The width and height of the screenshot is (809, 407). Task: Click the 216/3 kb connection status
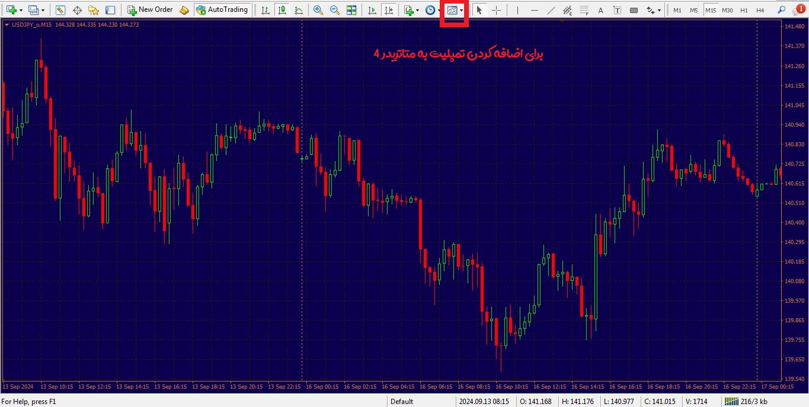[x=747, y=402]
